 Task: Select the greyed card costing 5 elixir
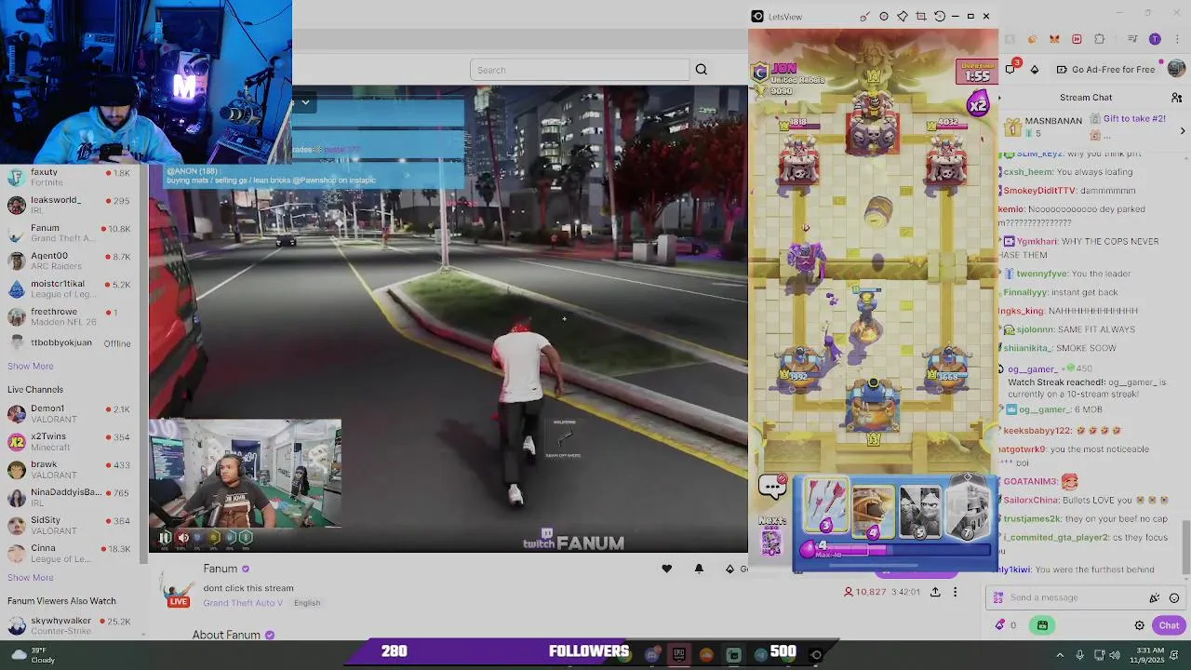920,512
